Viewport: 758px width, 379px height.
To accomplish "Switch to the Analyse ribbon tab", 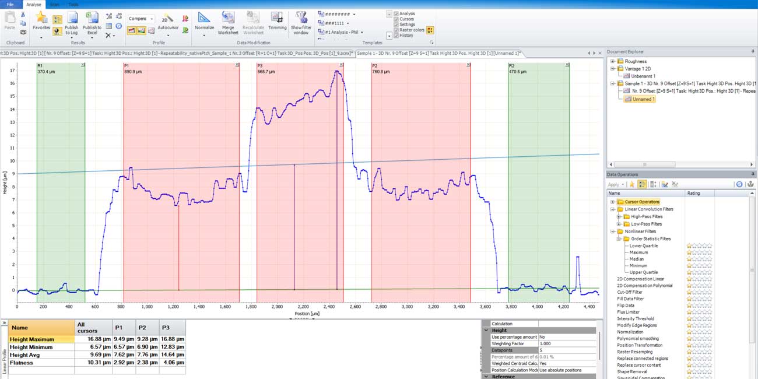I will tap(33, 4).
